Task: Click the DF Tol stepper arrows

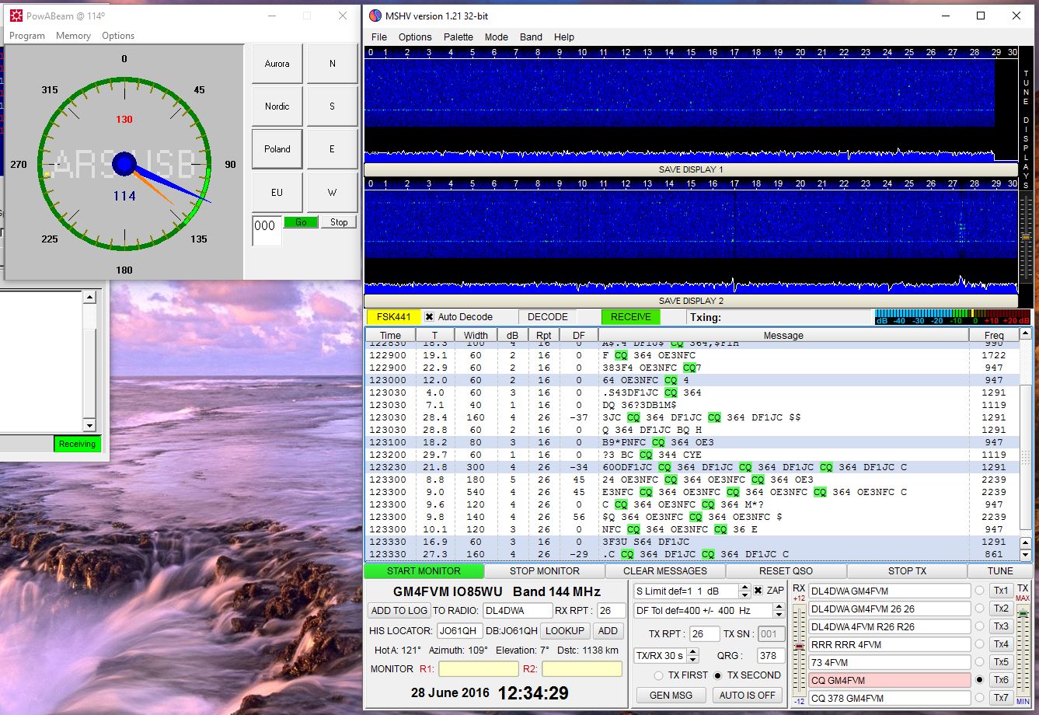Action: (778, 610)
